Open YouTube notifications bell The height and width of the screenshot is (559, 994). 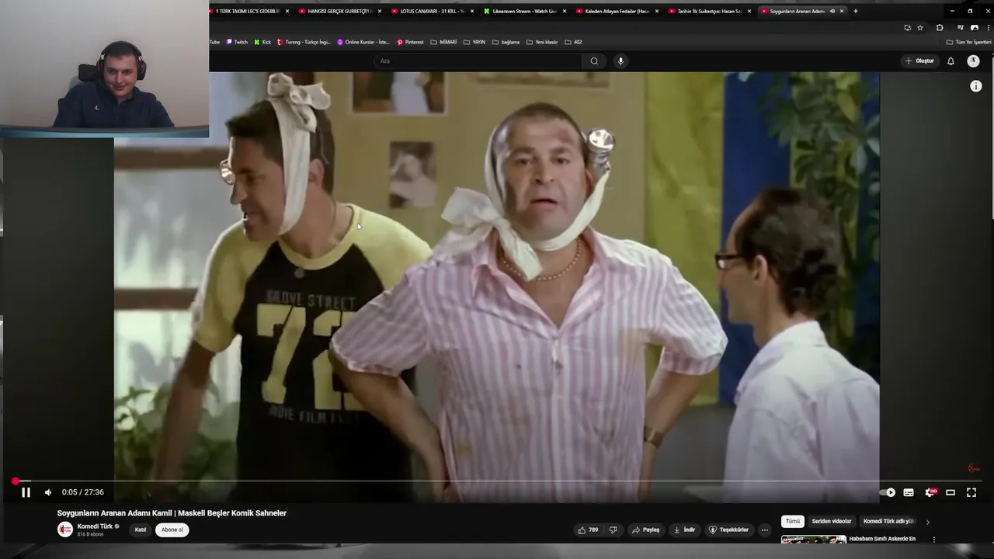tap(951, 61)
